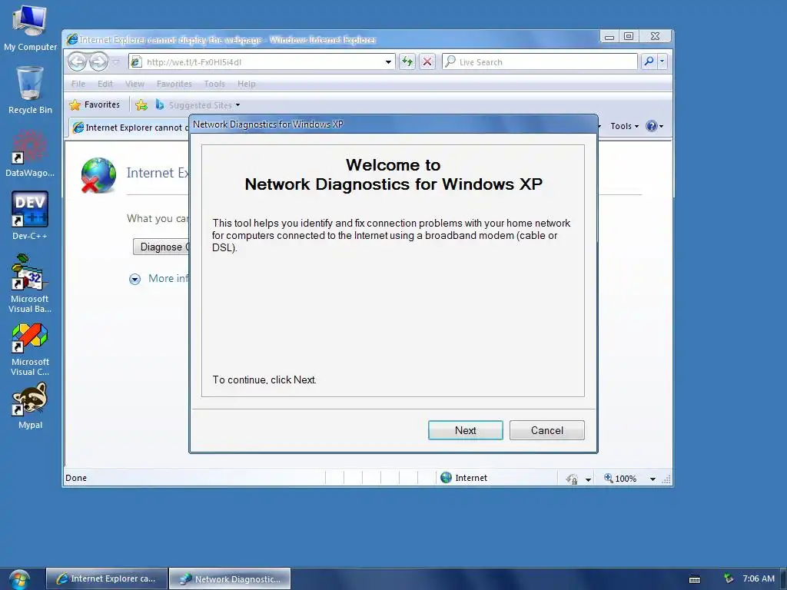
Task: Click the IE Refresh icon
Action: 407,61
